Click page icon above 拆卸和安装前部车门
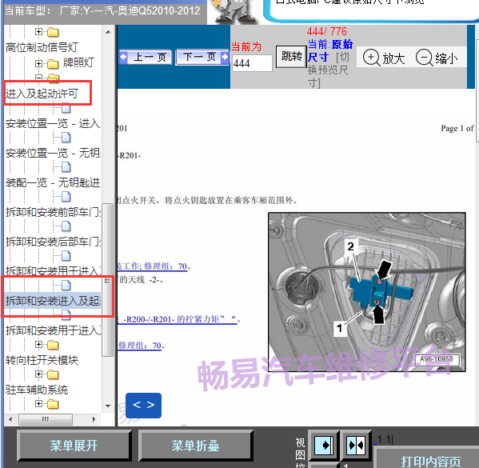 [x=66, y=197]
